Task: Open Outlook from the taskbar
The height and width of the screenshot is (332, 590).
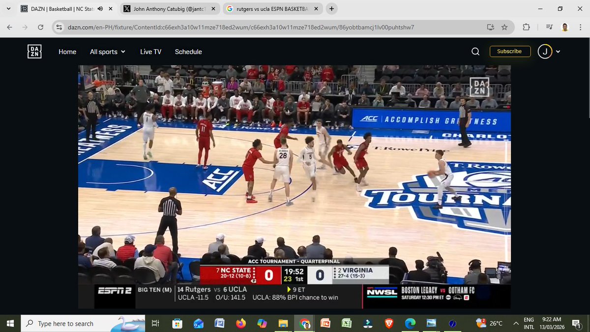Action: 198,323
